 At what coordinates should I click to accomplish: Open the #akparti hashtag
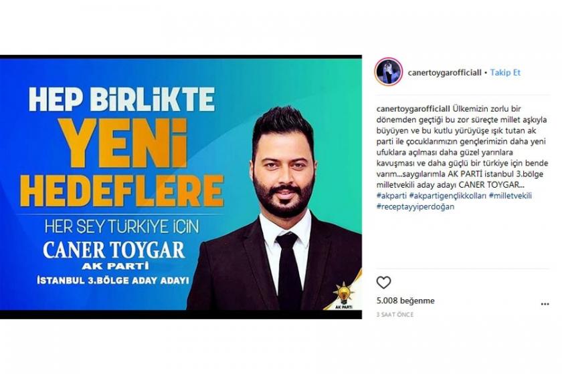point(391,196)
